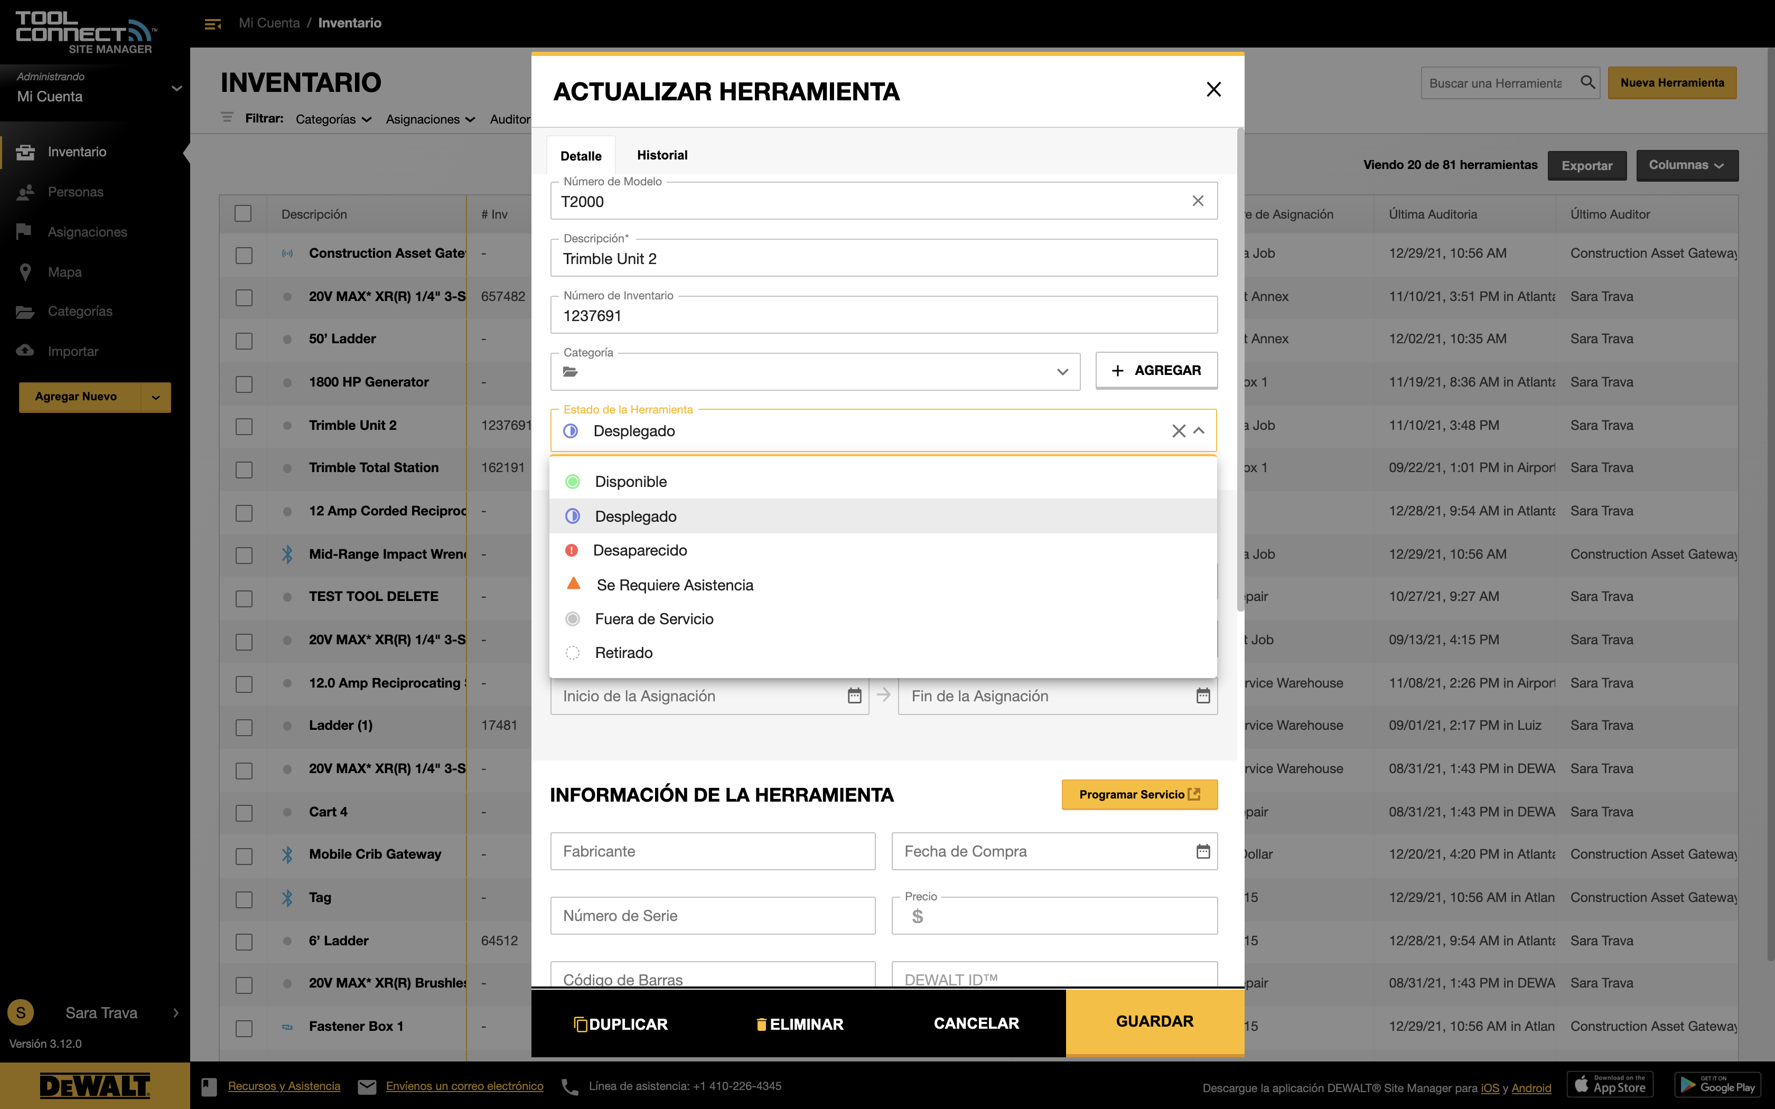Open the Fin de la Asignación calendar
The width and height of the screenshot is (1775, 1109).
click(1203, 696)
